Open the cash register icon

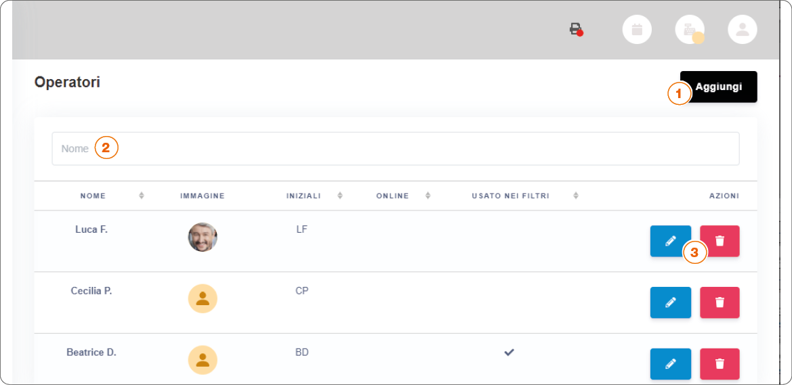click(690, 30)
